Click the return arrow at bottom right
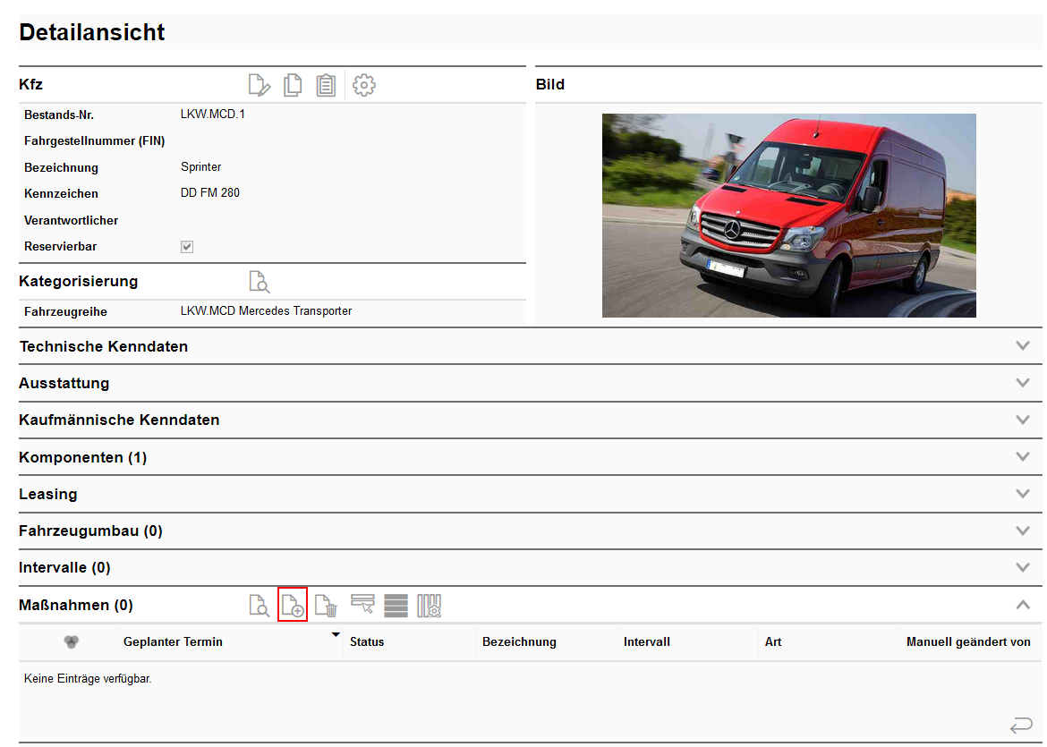The image size is (1047, 747). click(x=1020, y=724)
